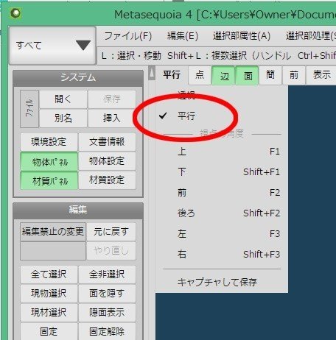This screenshot has height=340, width=336.
Task: Open the 選択部属性(A) menu
Action: pyautogui.click(x=242, y=36)
